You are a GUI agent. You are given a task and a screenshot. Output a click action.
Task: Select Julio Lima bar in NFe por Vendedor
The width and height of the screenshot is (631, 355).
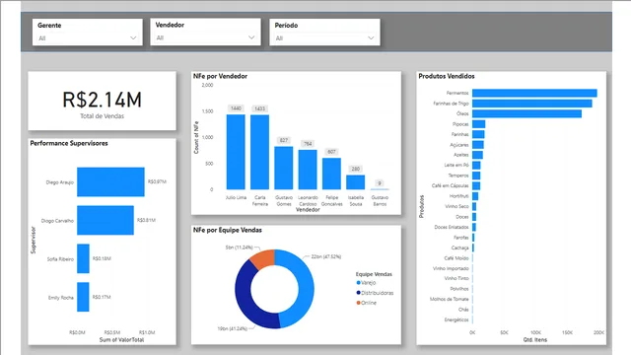point(236,152)
